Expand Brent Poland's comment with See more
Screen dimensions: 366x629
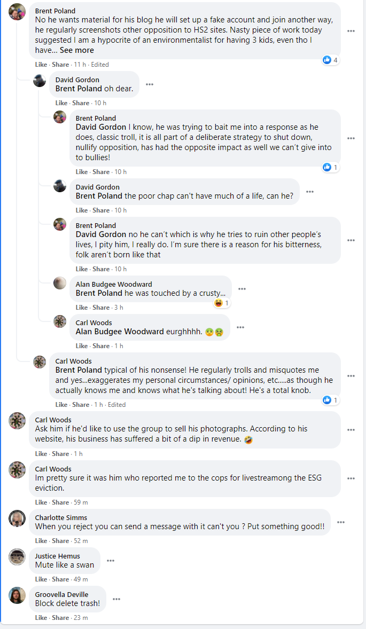(x=77, y=50)
